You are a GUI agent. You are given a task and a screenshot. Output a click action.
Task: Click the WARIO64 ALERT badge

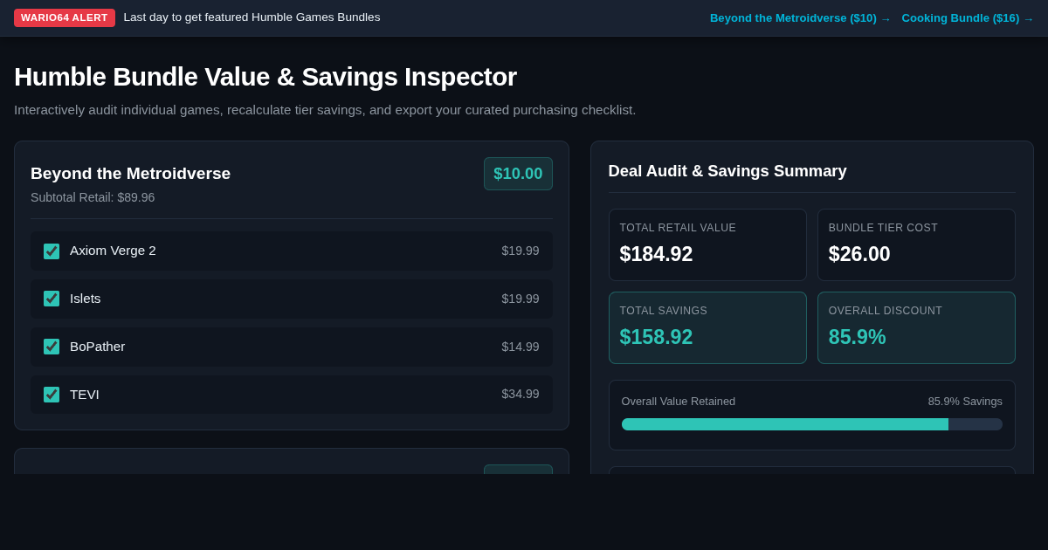point(65,17)
